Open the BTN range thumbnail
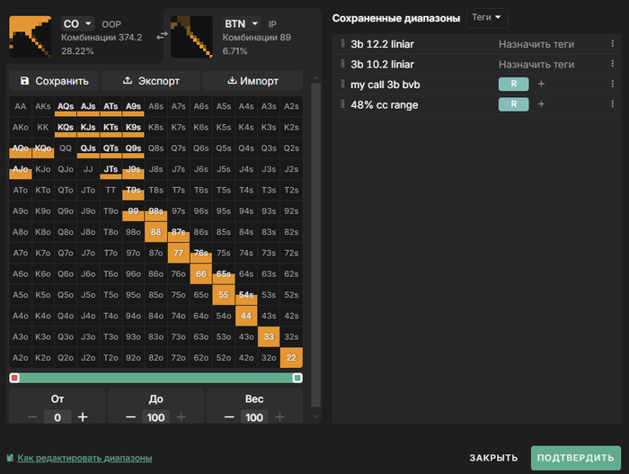The height and width of the screenshot is (474, 629). [x=191, y=37]
